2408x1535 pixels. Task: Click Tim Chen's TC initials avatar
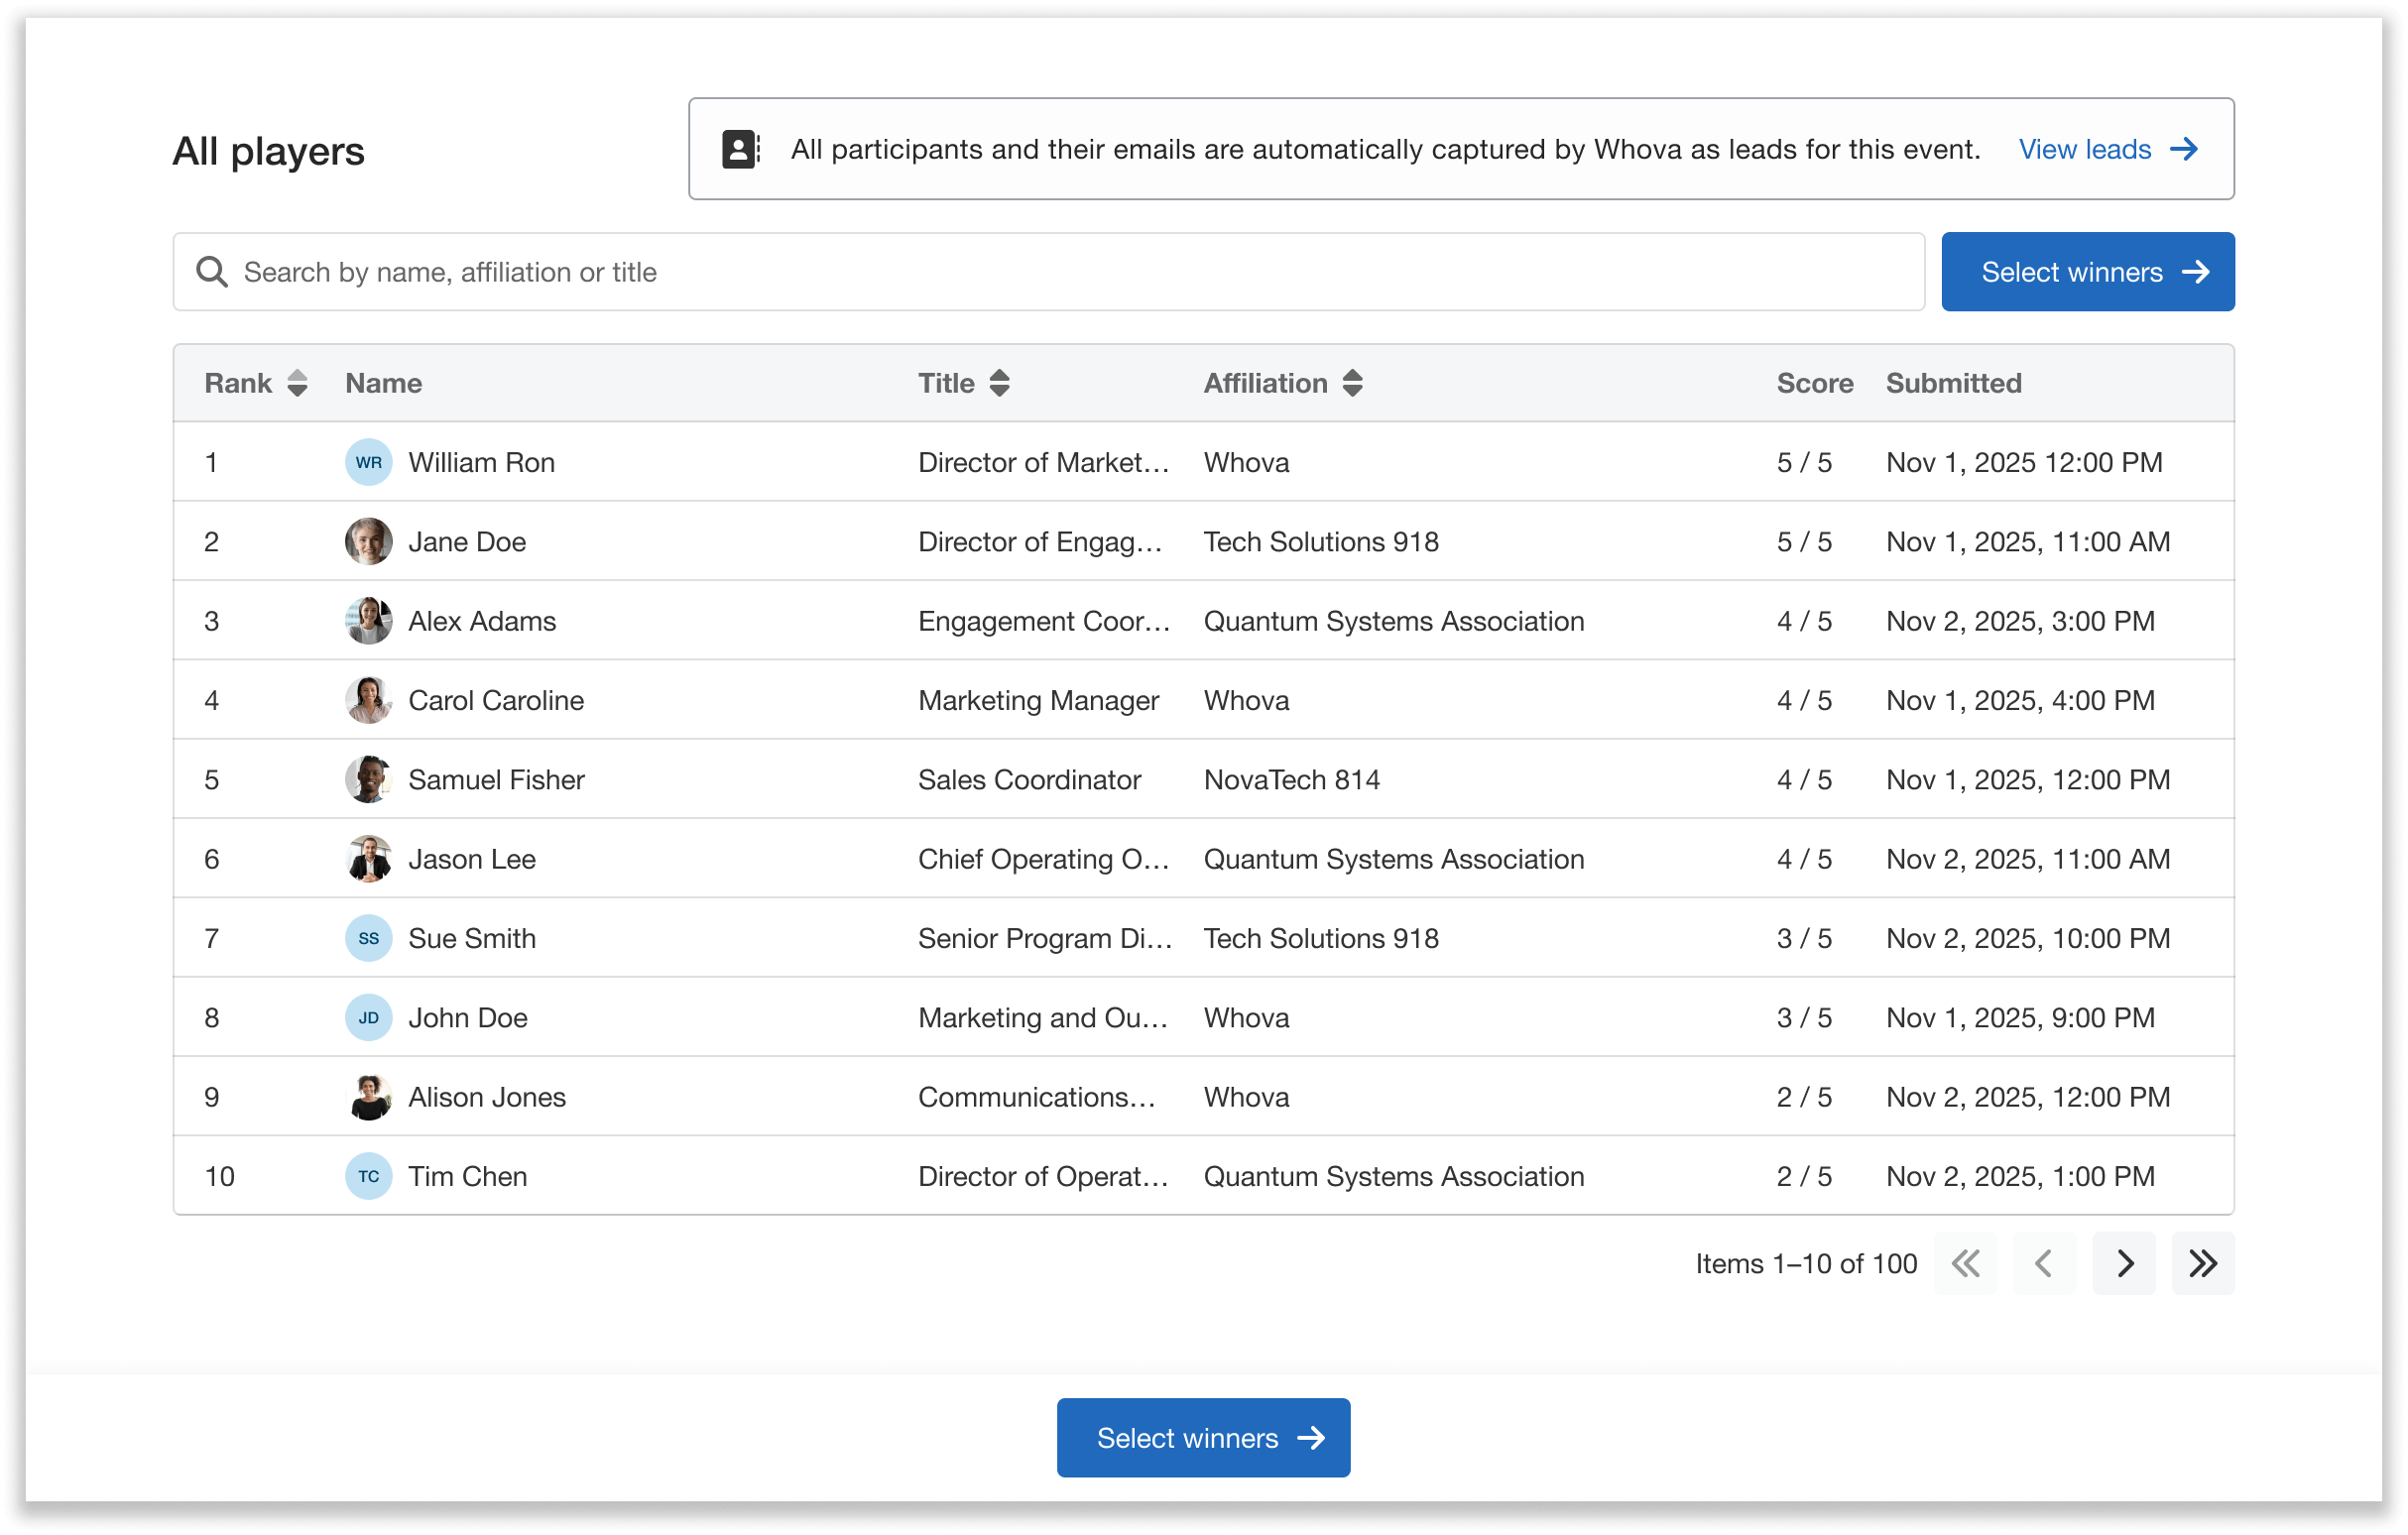[x=368, y=1176]
